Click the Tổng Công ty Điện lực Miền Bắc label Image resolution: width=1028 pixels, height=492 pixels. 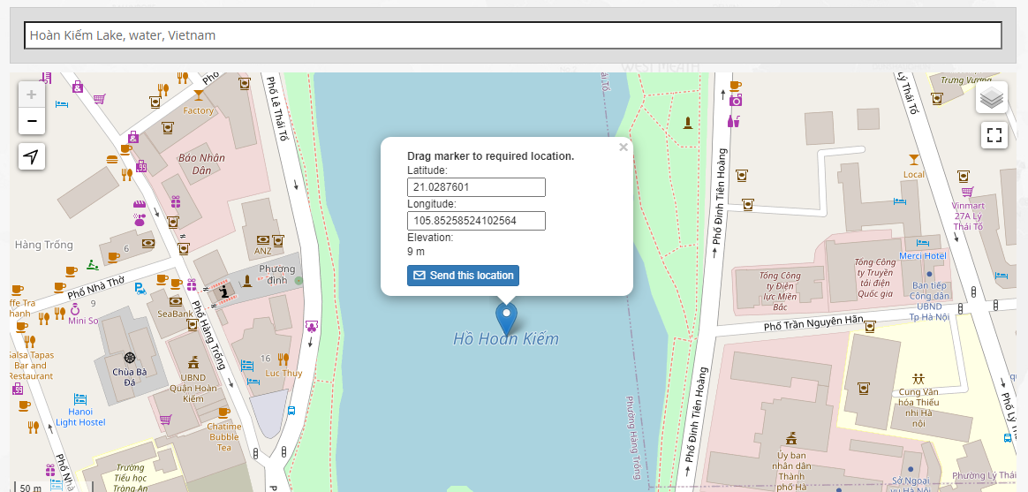click(780, 291)
